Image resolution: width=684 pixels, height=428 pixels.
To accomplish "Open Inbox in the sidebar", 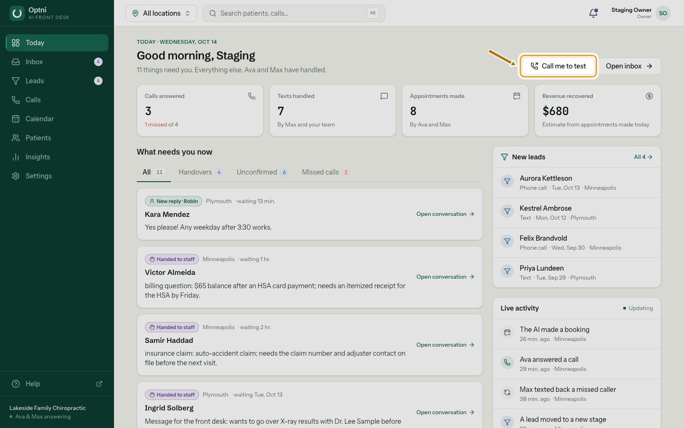I will click(x=57, y=62).
